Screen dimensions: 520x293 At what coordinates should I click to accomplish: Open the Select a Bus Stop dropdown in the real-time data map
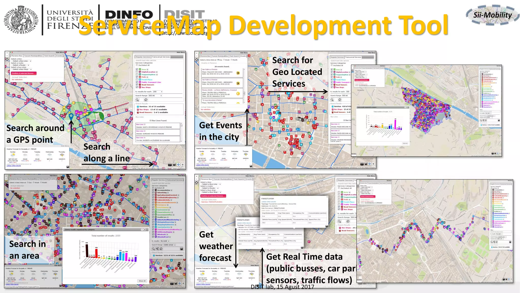pos(212,192)
